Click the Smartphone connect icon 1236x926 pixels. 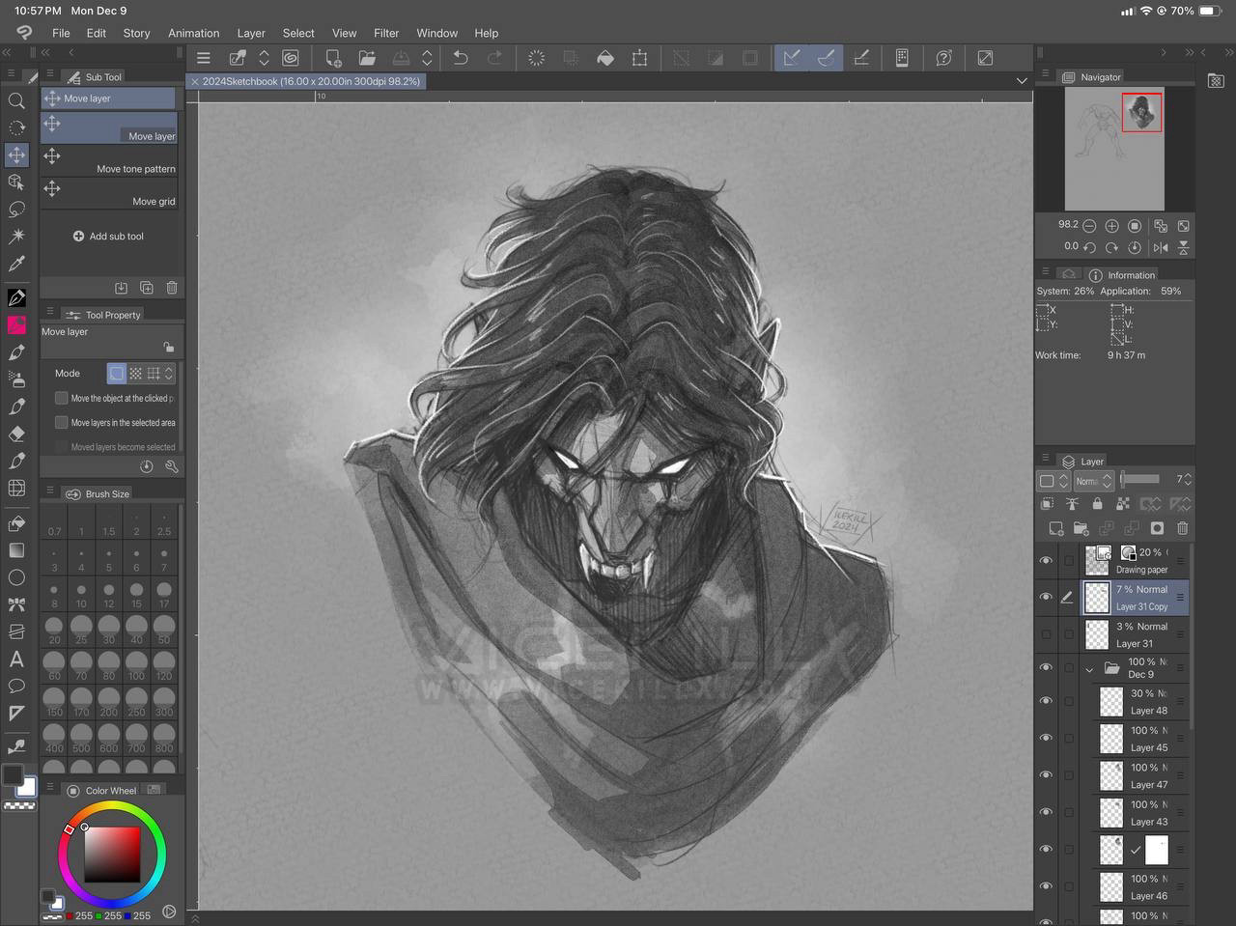[902, 58]
